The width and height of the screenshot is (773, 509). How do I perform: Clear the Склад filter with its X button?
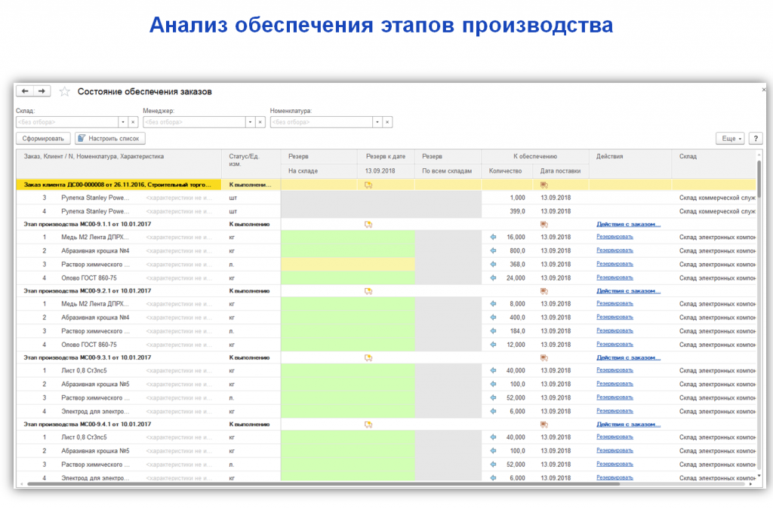point(133,122)
